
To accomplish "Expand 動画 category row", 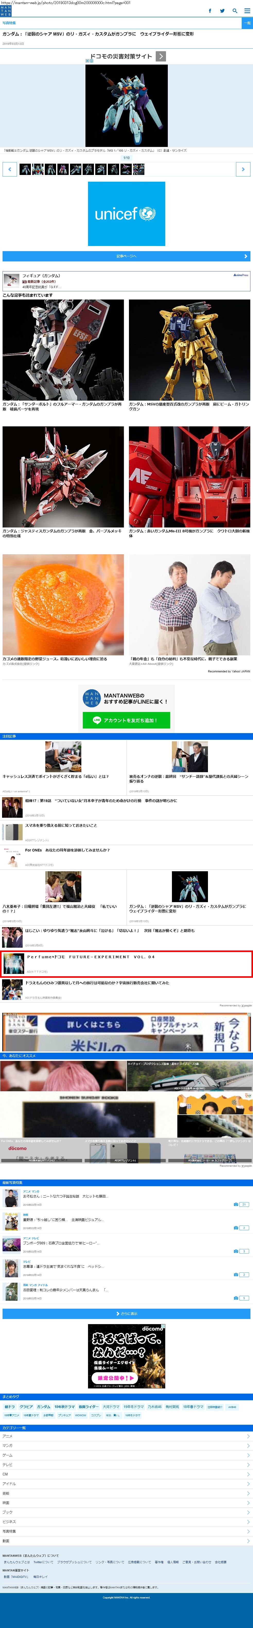I will (127, 1541).
